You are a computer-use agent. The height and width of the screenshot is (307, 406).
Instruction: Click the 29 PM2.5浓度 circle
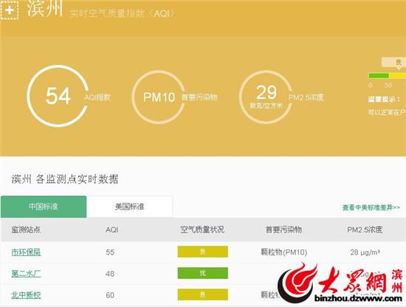(x=266, y=97)
